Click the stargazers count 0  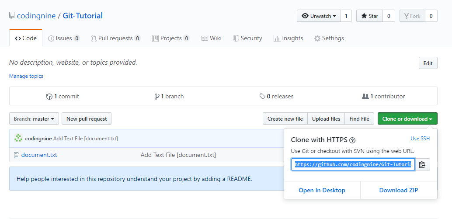click(x=389, y=16)
